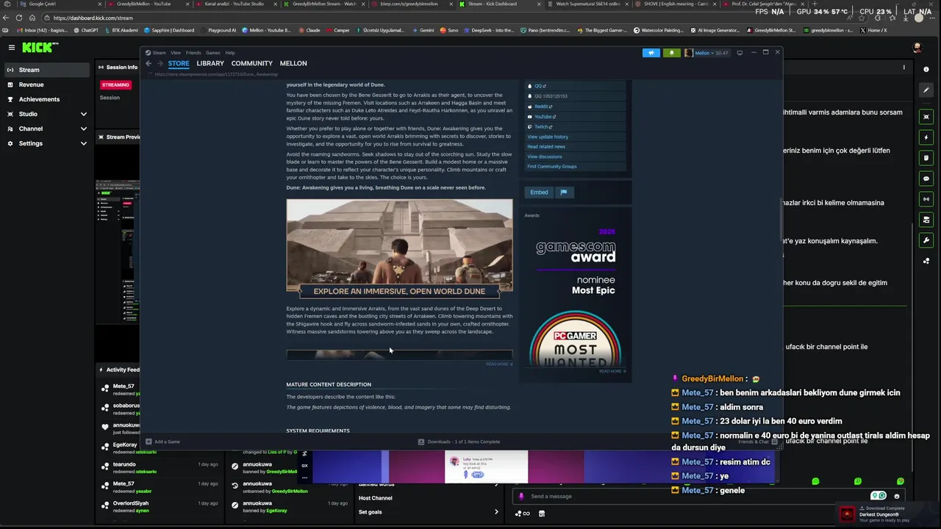Click the wrench tools icon in Kick toolbar

coord(926,240)
